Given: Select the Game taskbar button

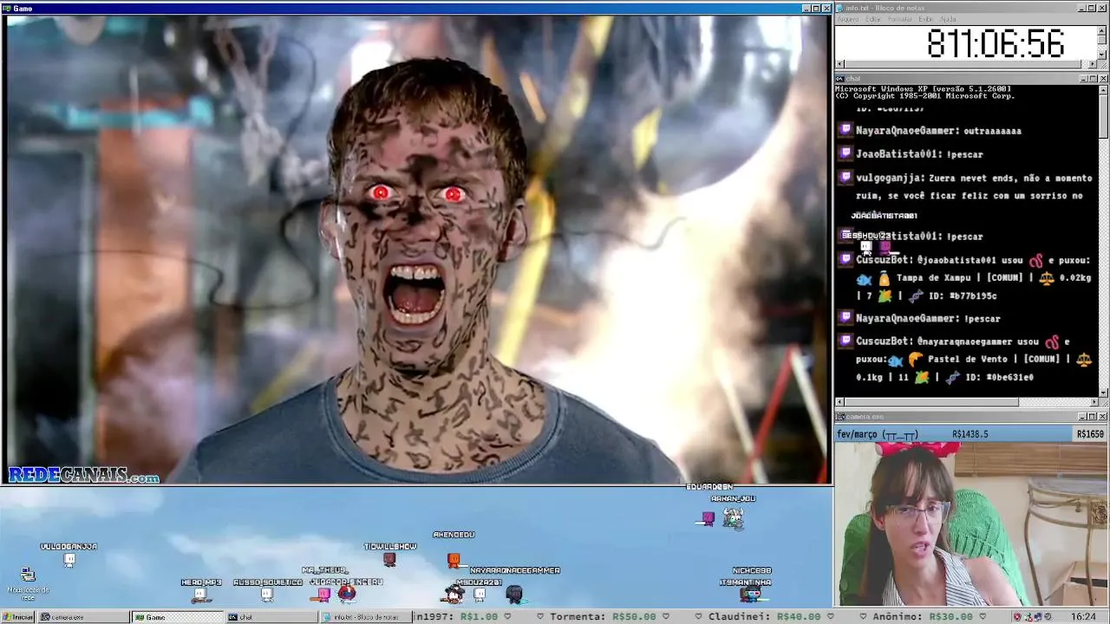Looking at the screenshot, I should click(177, 617).
